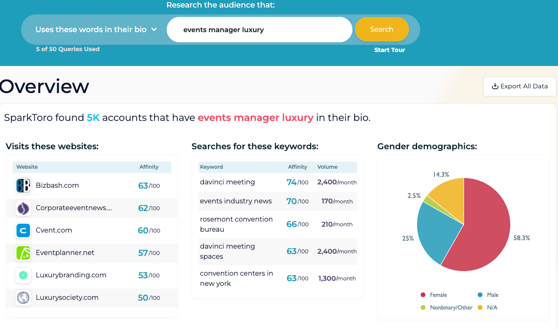Click the Luxurybranding.com logo icon
The image size is (558, 329).
pos(23,275)
